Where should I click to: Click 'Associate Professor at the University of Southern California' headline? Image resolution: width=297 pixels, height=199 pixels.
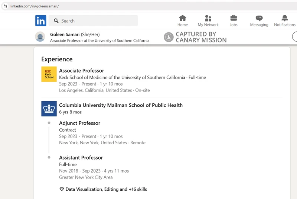pos(99,41)
